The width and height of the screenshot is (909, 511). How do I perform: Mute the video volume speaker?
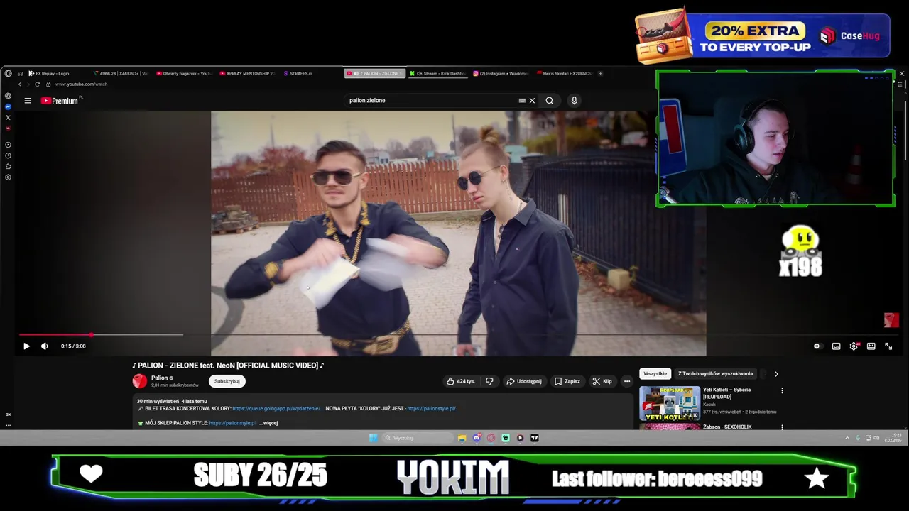(44, 346)
